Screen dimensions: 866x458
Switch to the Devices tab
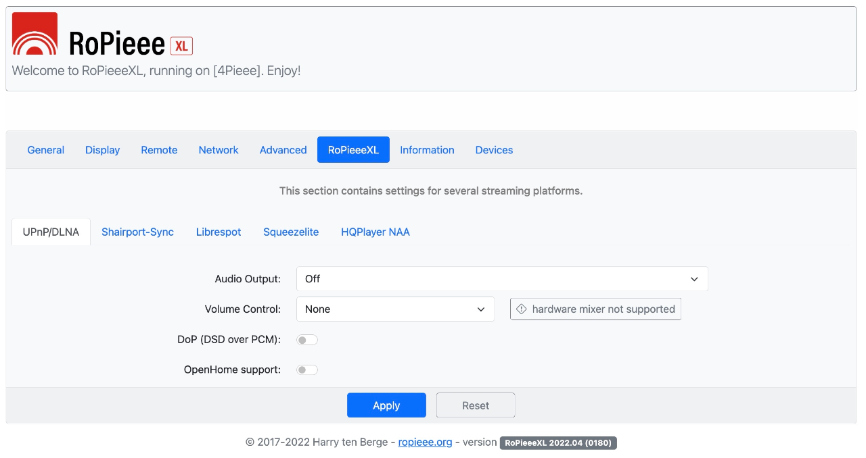tap(494, 150)
